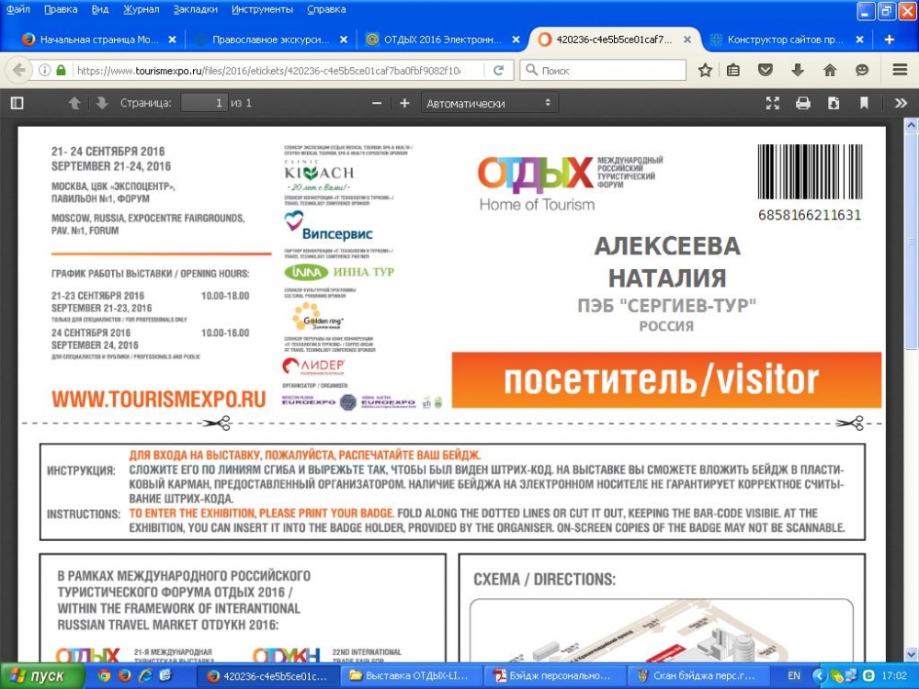This screenshot has height=689, width=919.
Task: Switch PDF to presentation mode
Action: [773, 103]
